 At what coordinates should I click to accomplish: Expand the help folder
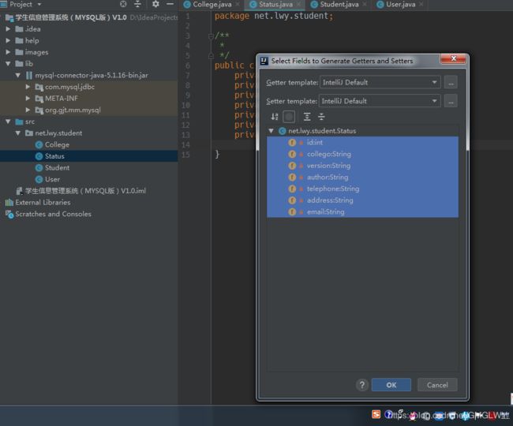(x=8, y=40)
